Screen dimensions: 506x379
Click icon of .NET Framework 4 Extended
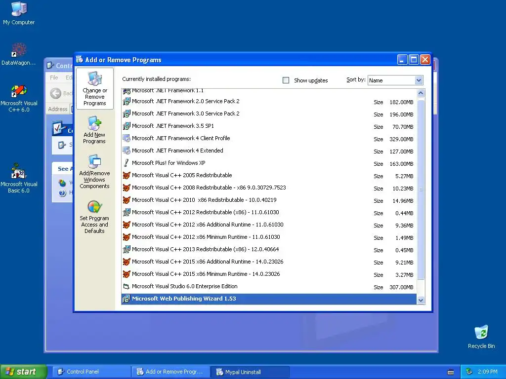click(126, 151)
